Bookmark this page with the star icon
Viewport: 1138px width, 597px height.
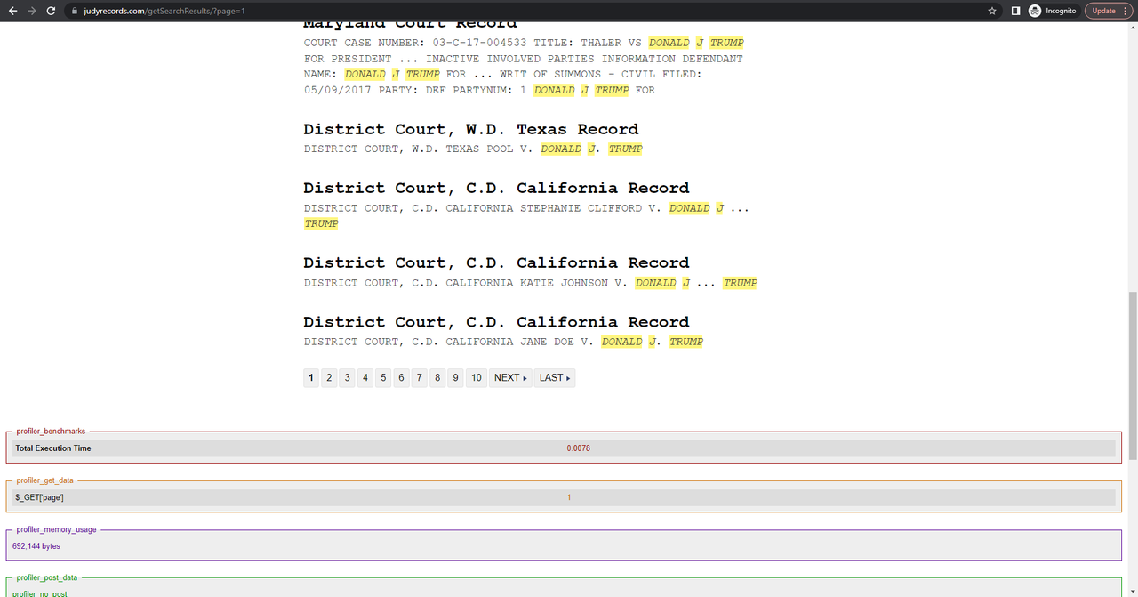[992, 11]
